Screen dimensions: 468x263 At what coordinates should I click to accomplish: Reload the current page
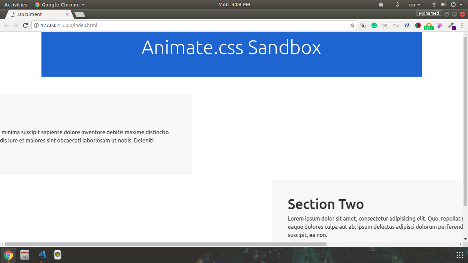pos(25,25)
